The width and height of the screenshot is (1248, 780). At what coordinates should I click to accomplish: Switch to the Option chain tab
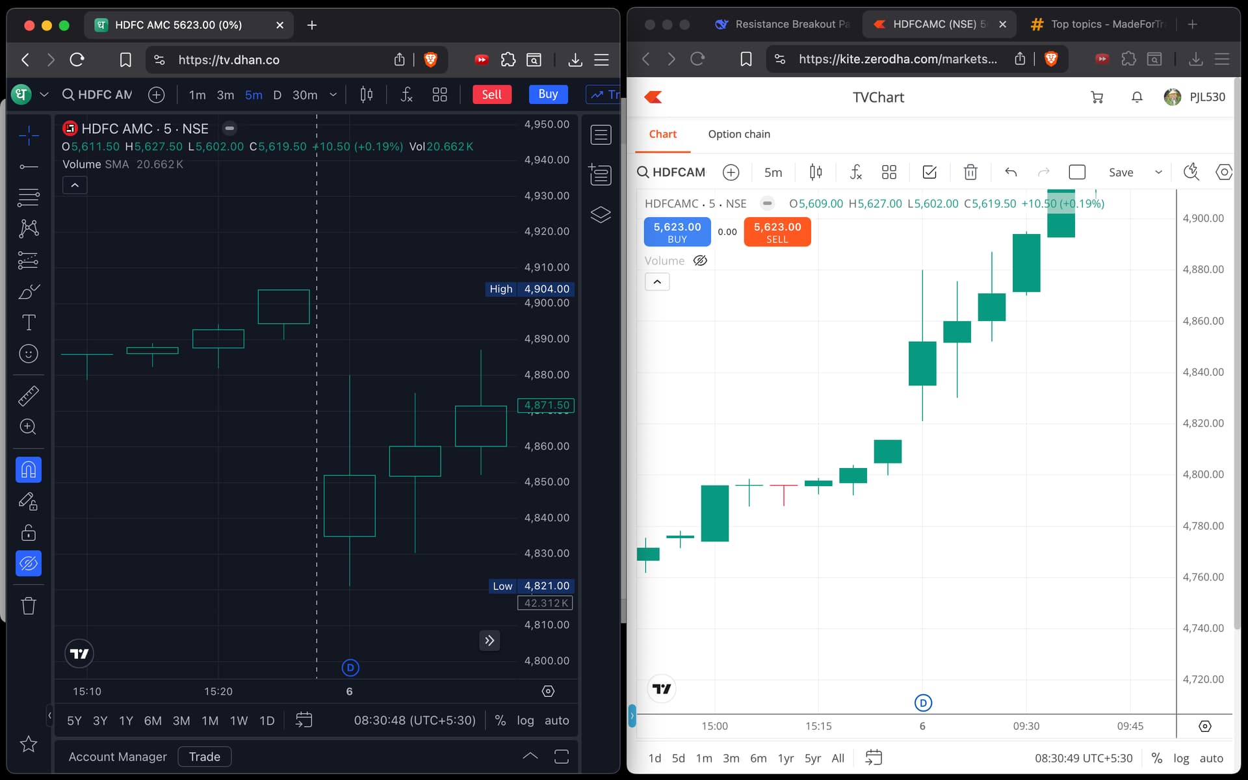point(738,134)
